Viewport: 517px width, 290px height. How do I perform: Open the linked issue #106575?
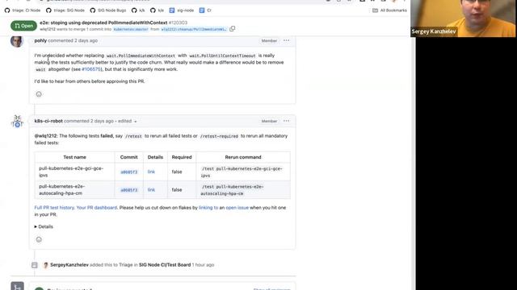click(91, 69)
